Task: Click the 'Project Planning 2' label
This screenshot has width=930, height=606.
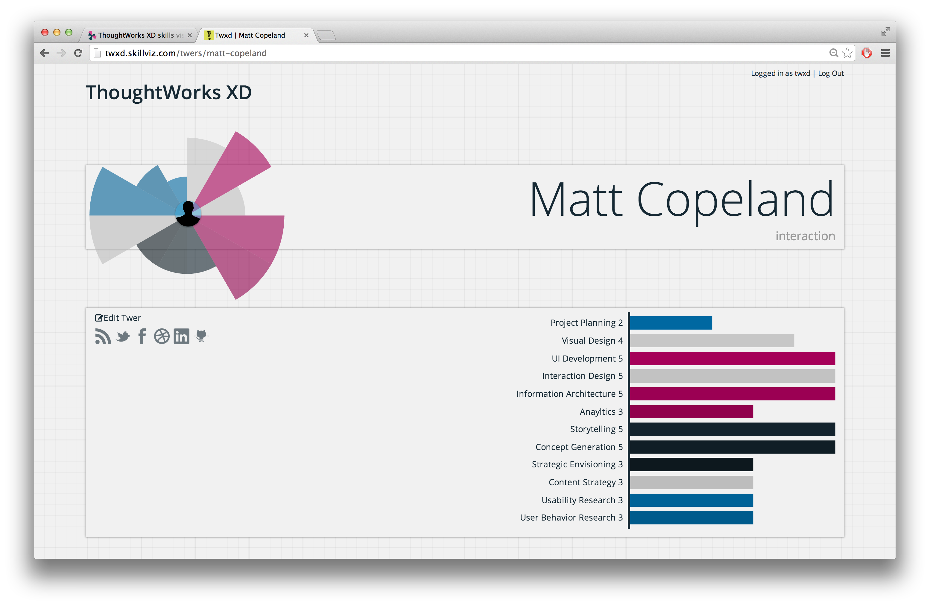Action: click(x=586, y=323)
